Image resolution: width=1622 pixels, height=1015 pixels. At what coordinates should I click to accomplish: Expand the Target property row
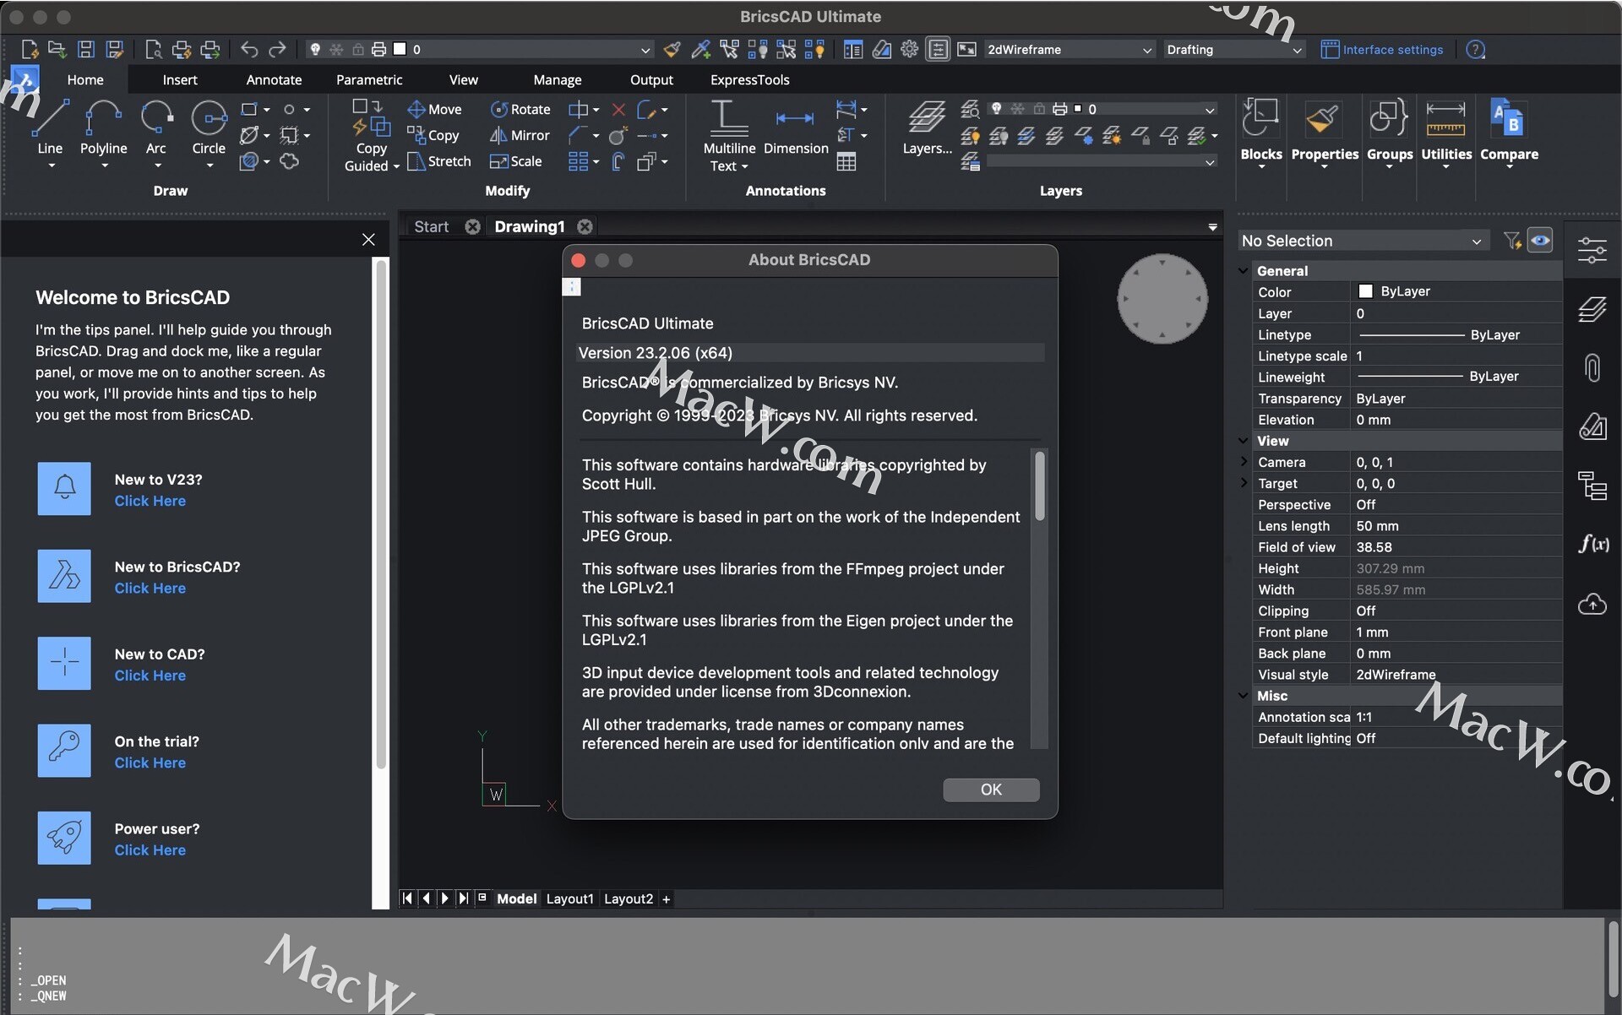[1244, 483]
